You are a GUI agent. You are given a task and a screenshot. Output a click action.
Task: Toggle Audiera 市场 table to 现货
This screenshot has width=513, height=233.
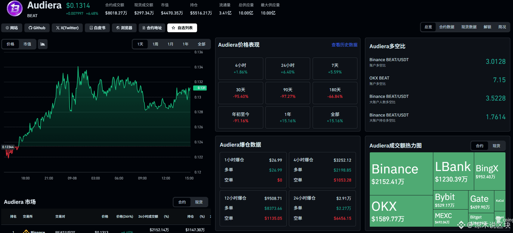[x=199, y=202]
